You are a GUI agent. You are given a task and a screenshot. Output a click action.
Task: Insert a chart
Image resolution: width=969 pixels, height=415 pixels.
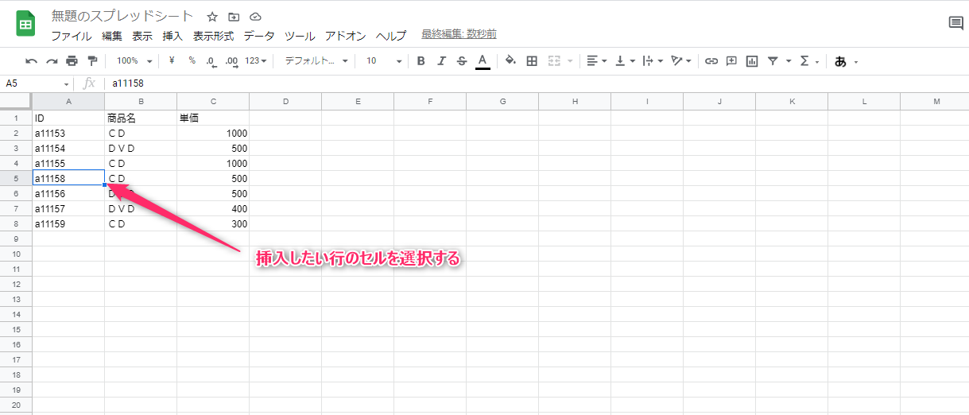pos(752,60)
